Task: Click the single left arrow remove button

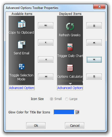Action: pyautogui.click(x=46, y=60)
